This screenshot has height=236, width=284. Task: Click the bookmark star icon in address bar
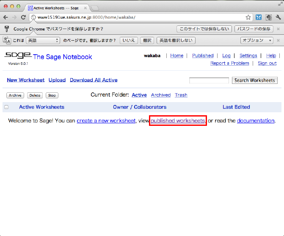point(248,17)
